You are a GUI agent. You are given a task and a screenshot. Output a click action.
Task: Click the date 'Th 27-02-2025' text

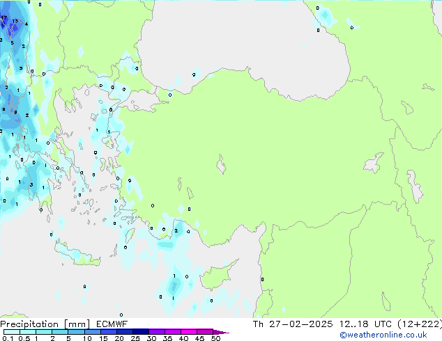tap(293, 324)
